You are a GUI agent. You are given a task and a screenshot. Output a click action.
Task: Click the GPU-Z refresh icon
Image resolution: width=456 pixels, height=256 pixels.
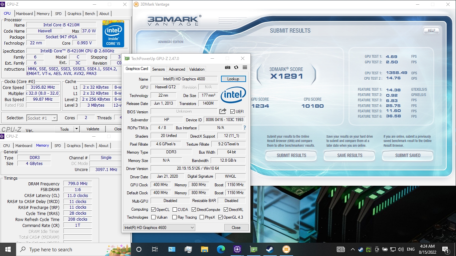[x=236, y=67]
